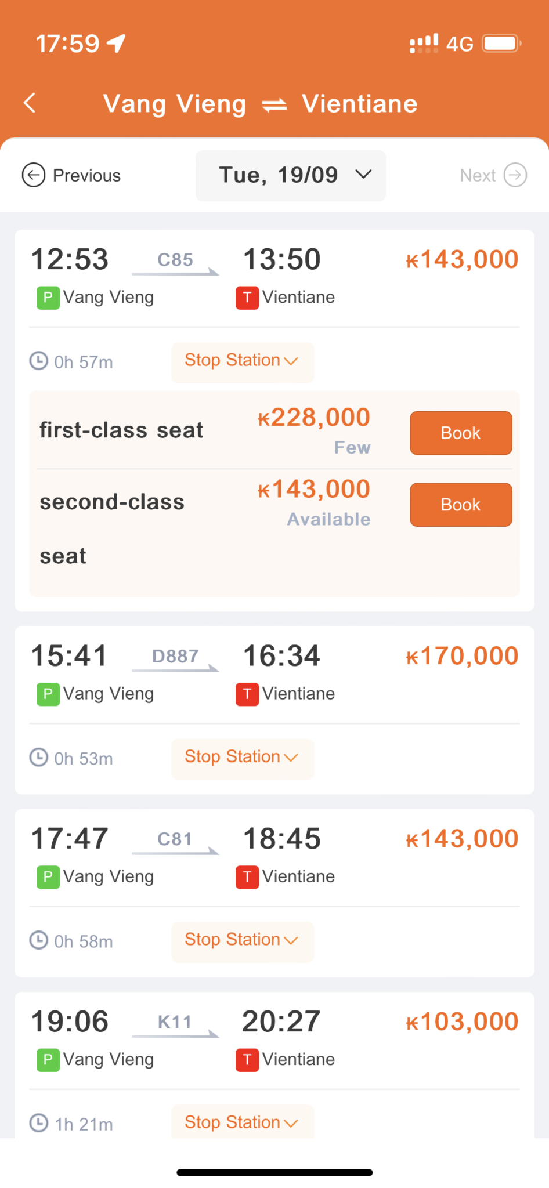Tap the Next day circled arrow icon
The height and width of the screenshot is (1188, 549).
click(x=515, y=175)
